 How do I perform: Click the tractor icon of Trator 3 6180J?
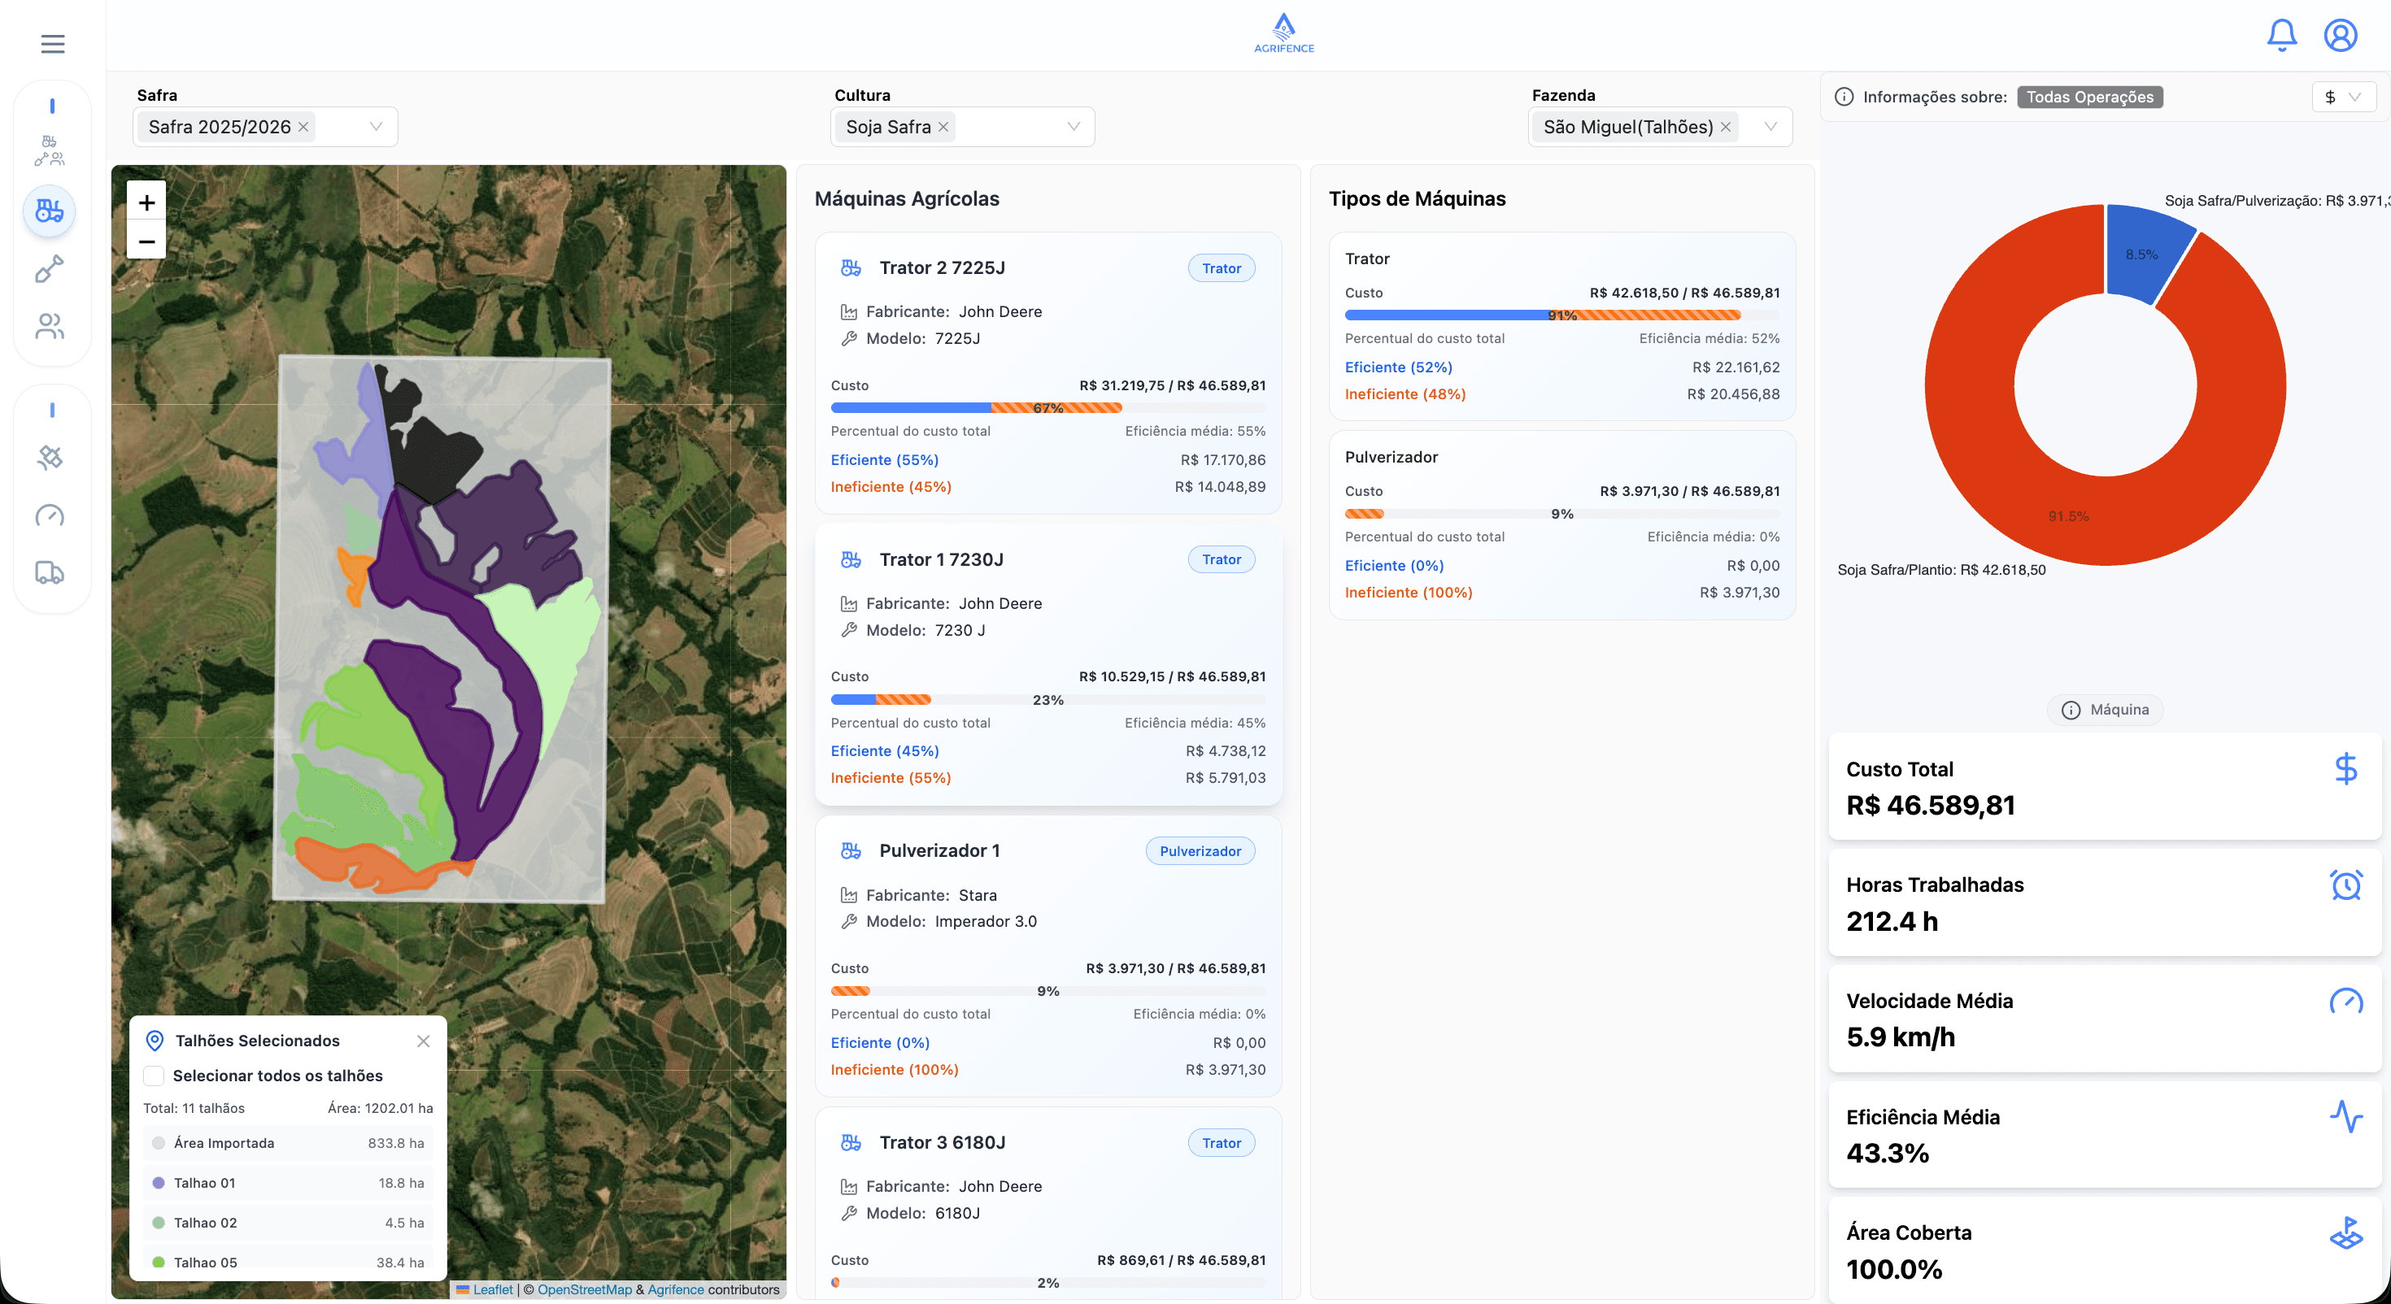(x=850, y=1142)
